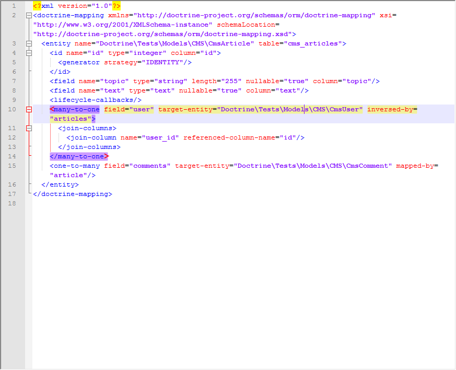Click the xmlns attribute name
The height and width of the screenshot is (370, 456).
coord(119,16)
